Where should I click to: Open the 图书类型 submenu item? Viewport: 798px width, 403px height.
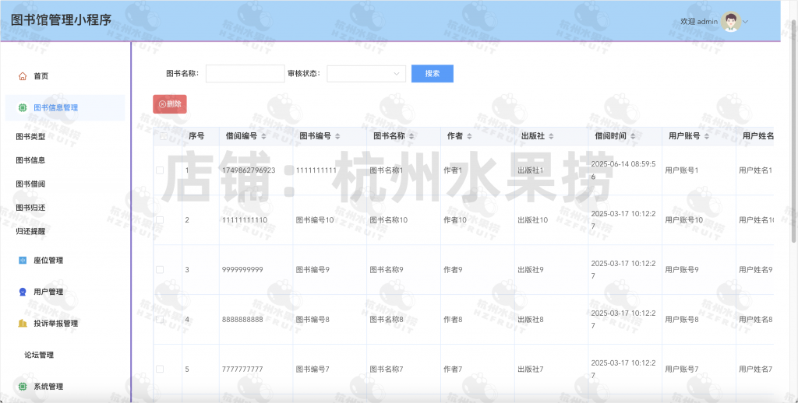click(x=30, y=137)
